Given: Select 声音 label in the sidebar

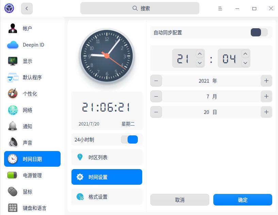Looking at the screenshot, I should coord(28,143).
